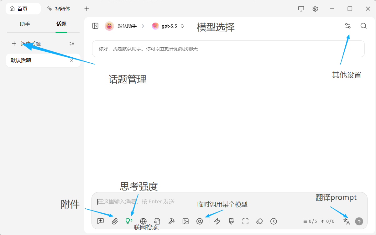Open the topic list management icon
The width and height of the screenshot is (376, 235).
72,44
